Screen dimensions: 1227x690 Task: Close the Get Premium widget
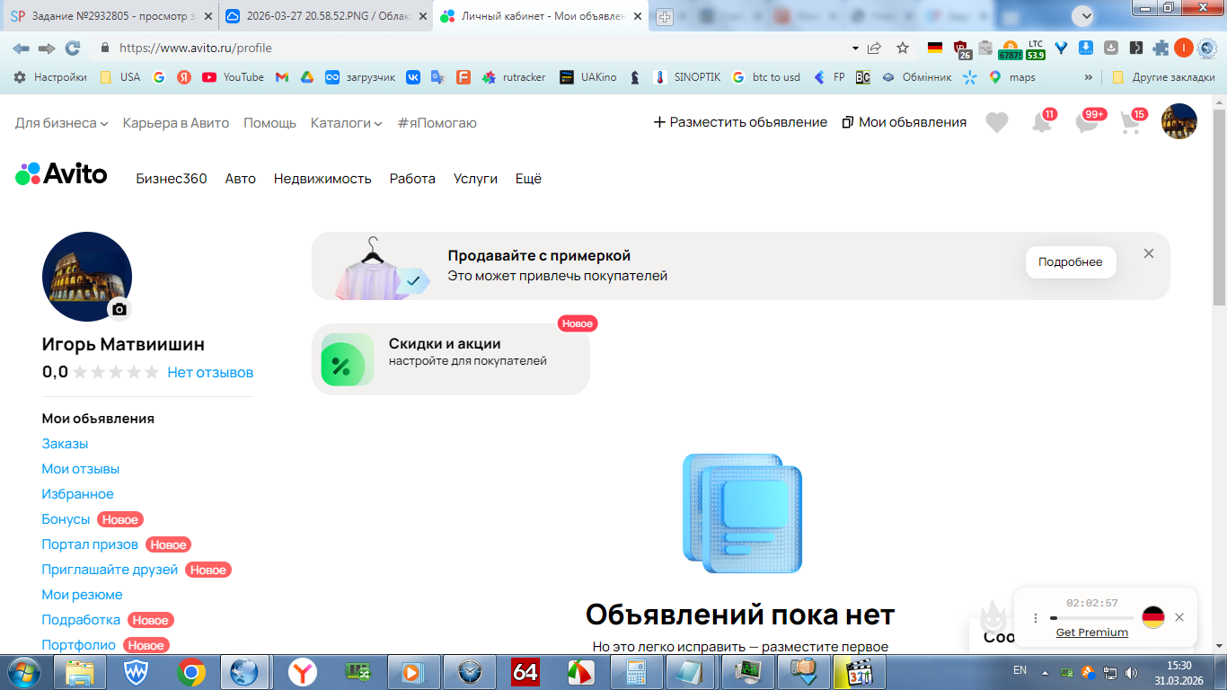tap(1179, 617)
